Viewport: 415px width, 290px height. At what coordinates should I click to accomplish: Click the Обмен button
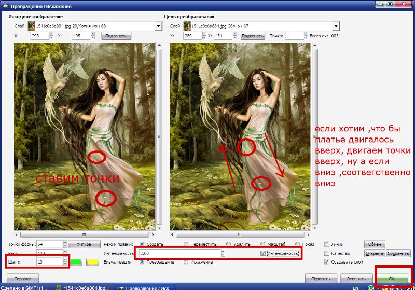tap(375, 244)
